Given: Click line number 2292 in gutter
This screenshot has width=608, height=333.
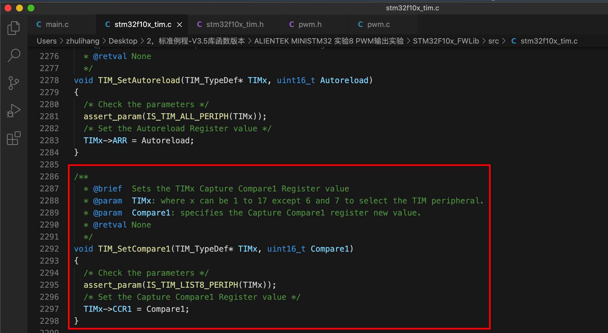Looking at the screenshot, I should point(49,249).
